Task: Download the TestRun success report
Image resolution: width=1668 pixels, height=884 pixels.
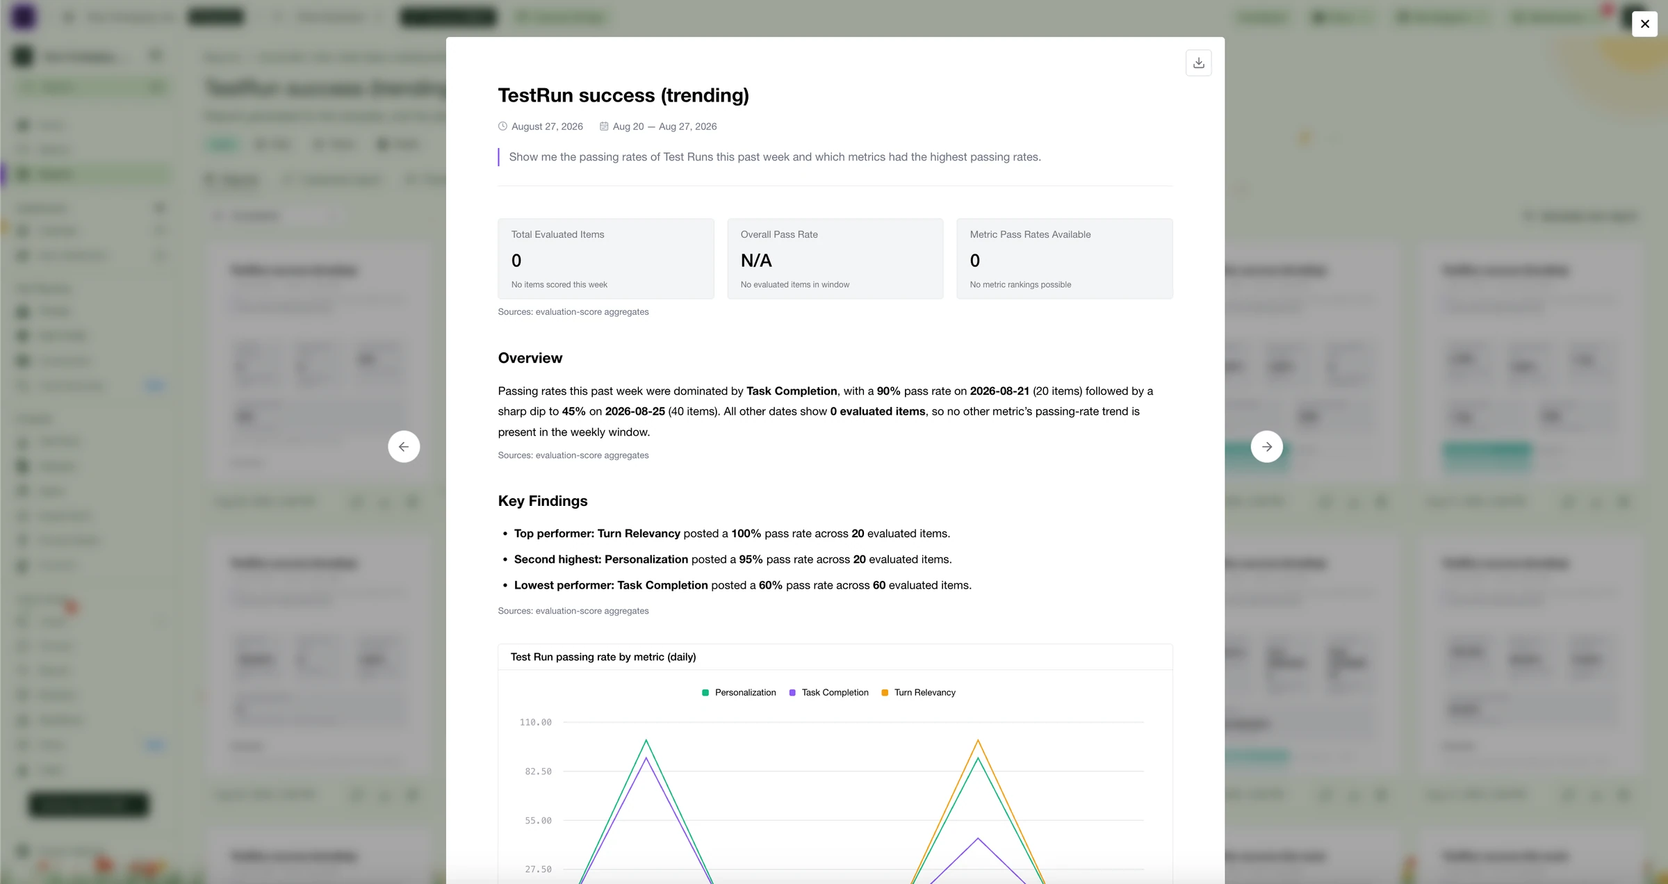Action: 1198,63
